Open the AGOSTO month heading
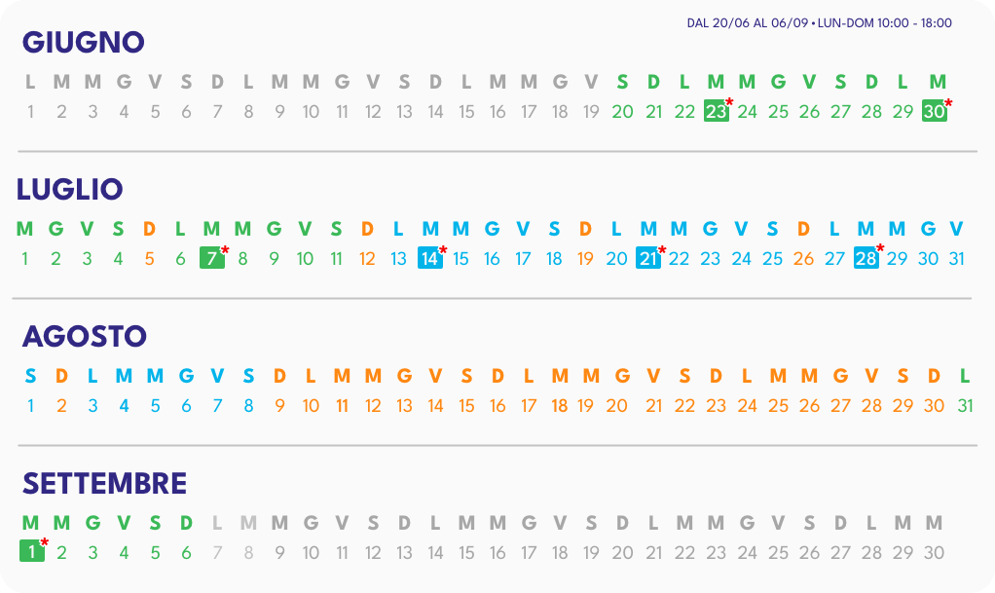The width and height of the screenshot is (995, 593). click(85, 337)
